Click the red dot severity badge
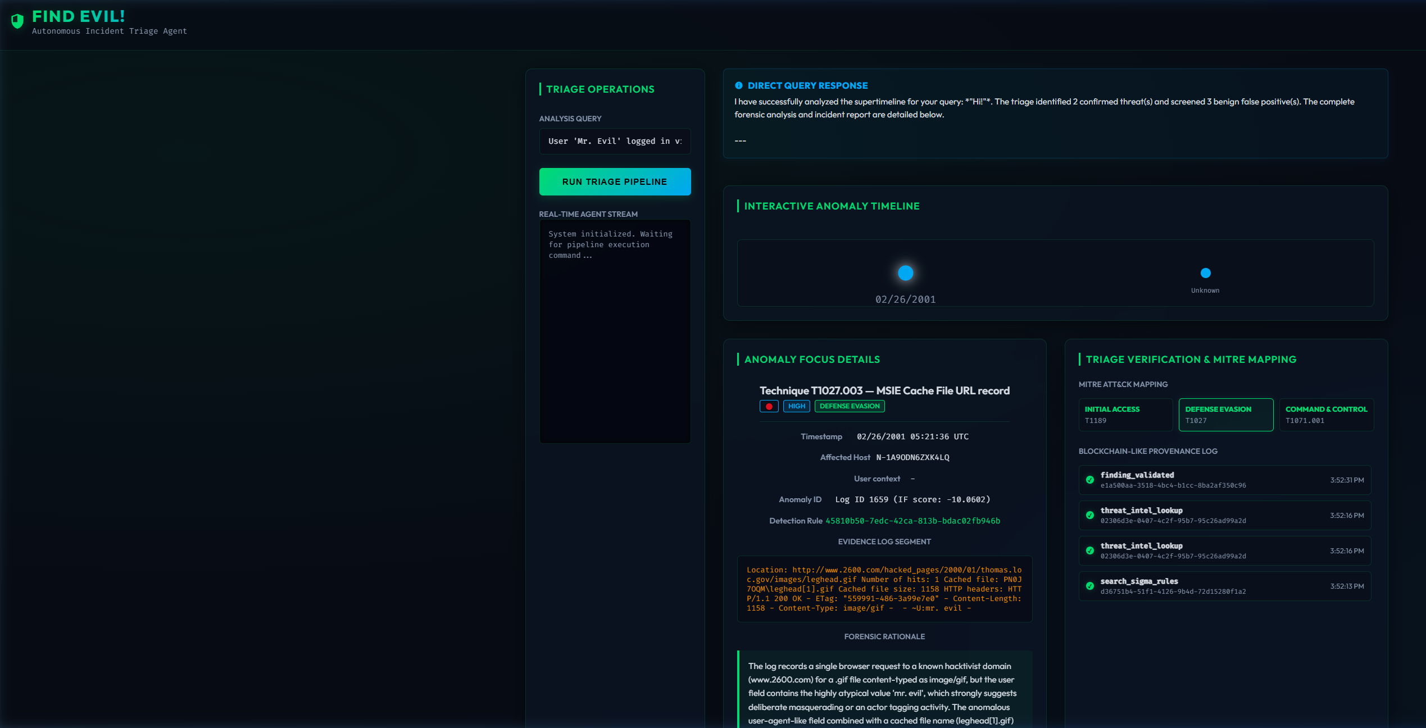This screenshot has height=728, width=1426. tap(769, 406)
